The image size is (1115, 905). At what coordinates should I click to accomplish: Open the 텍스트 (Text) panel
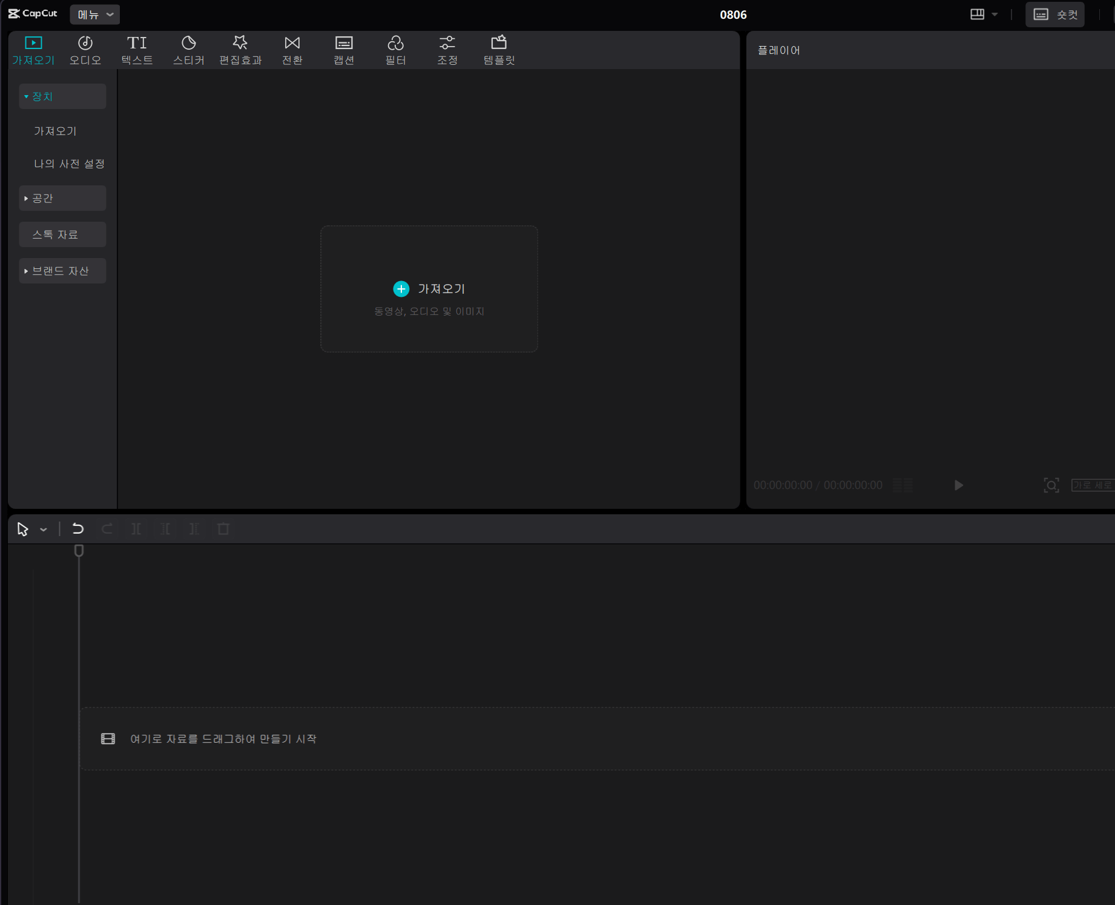(137, 50)
